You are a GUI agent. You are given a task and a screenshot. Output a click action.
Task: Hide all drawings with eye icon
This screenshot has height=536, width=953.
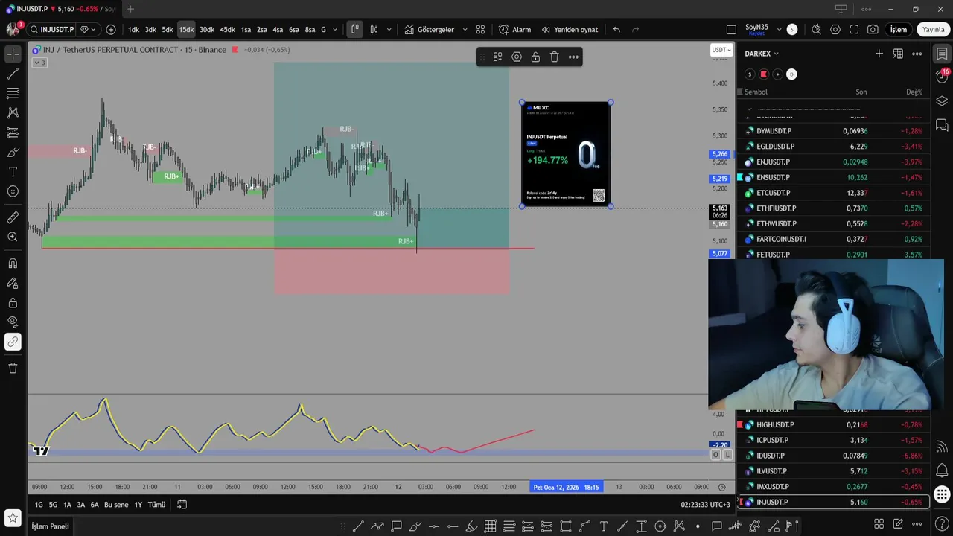[13, 322]
